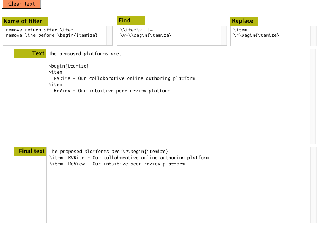Click the "\r\begin{itemize}" line in Replace box
Viewport: 320px width, 225px height.
click(x=256, y=35)
